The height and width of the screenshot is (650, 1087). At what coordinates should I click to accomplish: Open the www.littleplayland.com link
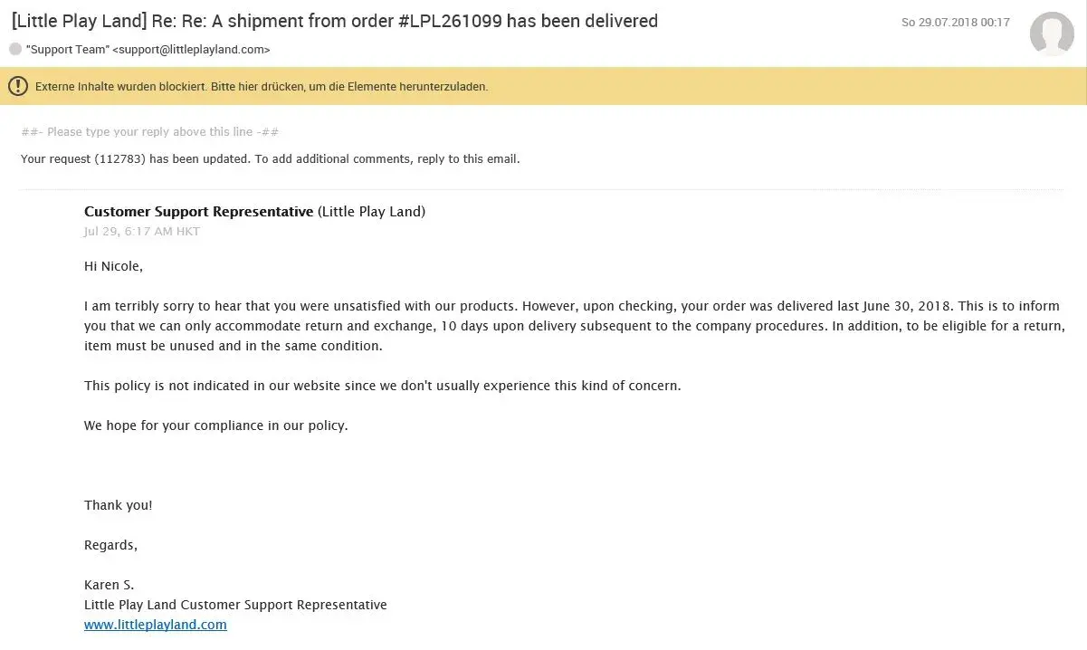pyautogui.click(x=155, y=625)
